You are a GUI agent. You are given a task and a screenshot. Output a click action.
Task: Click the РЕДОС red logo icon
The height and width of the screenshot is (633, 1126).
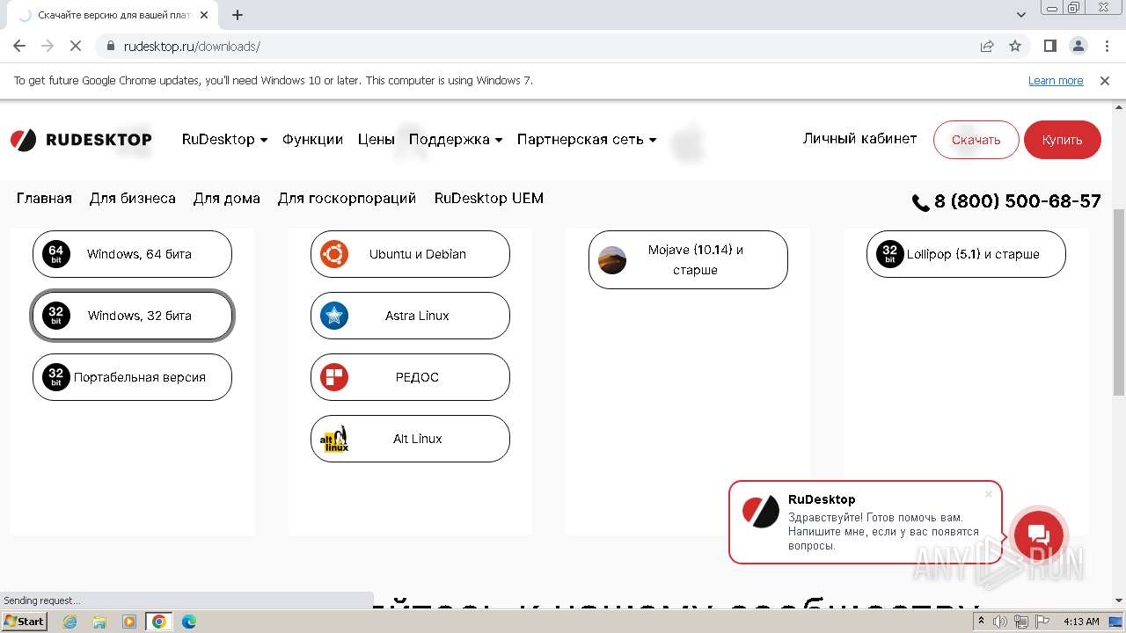coord(334,377)
